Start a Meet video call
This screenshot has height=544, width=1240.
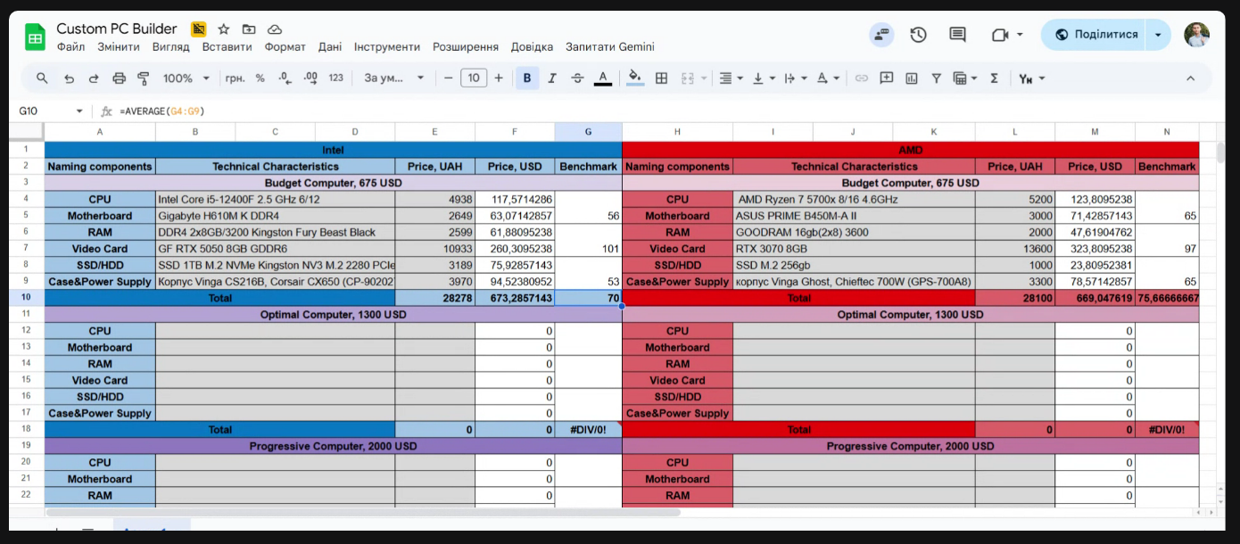pos(1000,35)
